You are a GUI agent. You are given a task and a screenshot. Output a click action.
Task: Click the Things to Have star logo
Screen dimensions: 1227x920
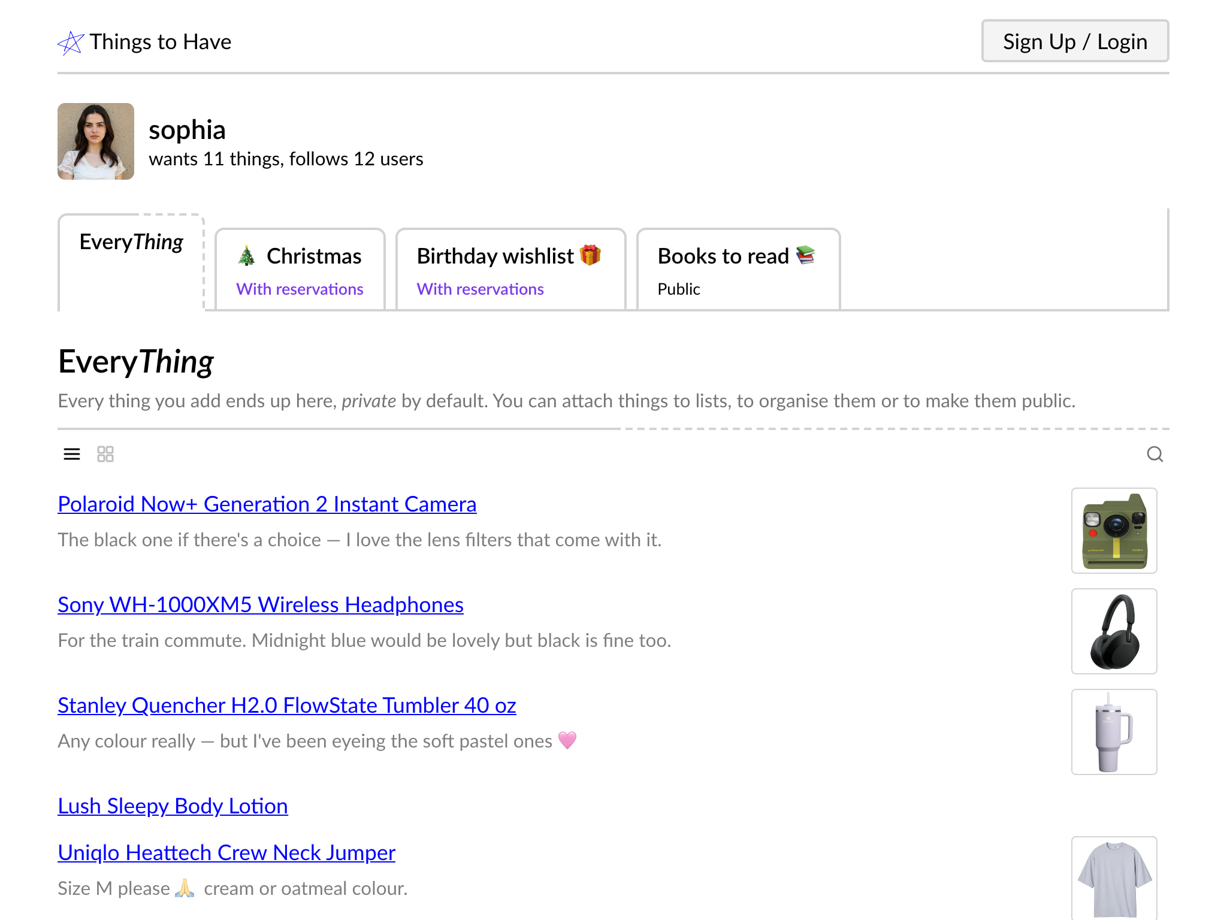[x=71, y=43]
